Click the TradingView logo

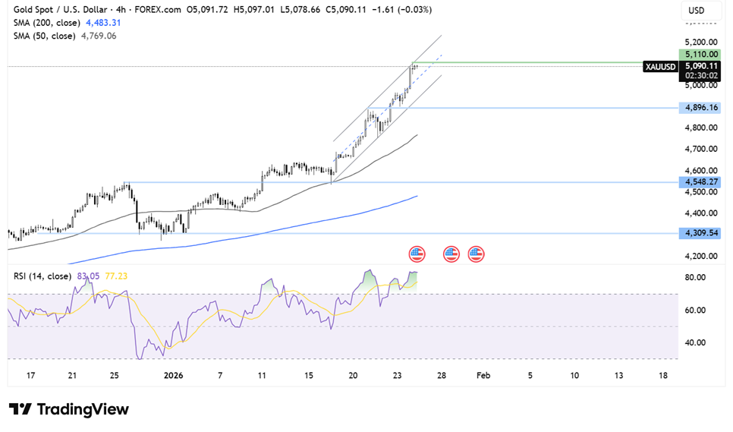click(69, 409)
